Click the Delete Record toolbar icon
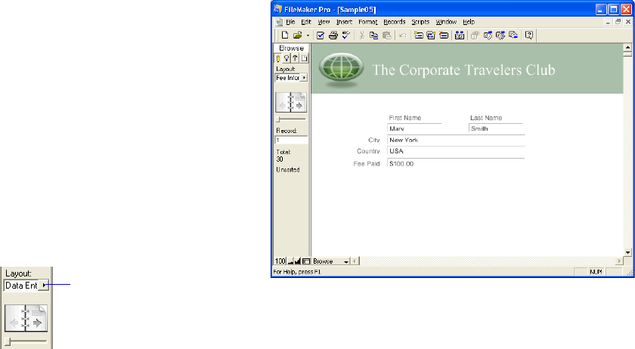Viewport: 635px width, 349px height. pos(444,36)
